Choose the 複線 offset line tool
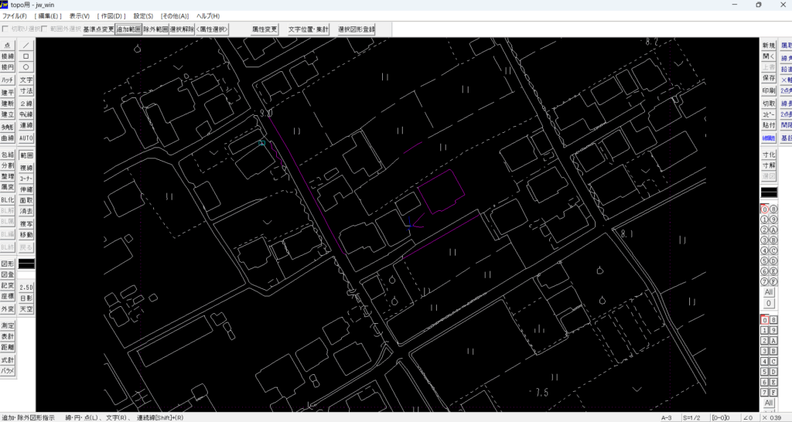 click(26, 168)
